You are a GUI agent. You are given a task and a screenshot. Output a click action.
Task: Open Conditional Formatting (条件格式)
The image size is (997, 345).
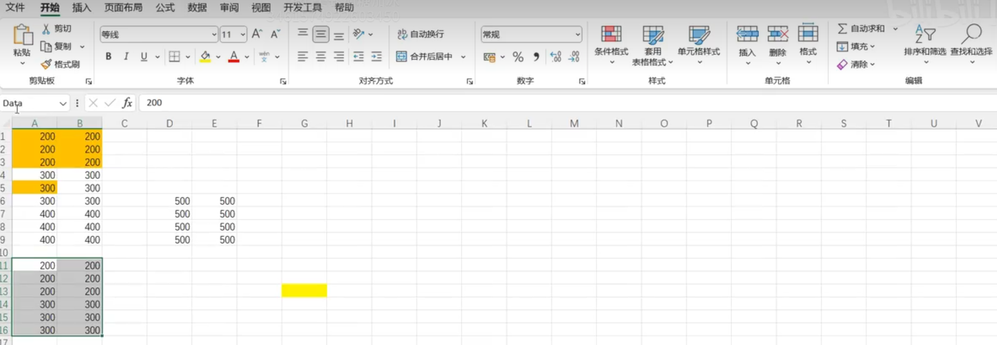click(x=611, y=45)
